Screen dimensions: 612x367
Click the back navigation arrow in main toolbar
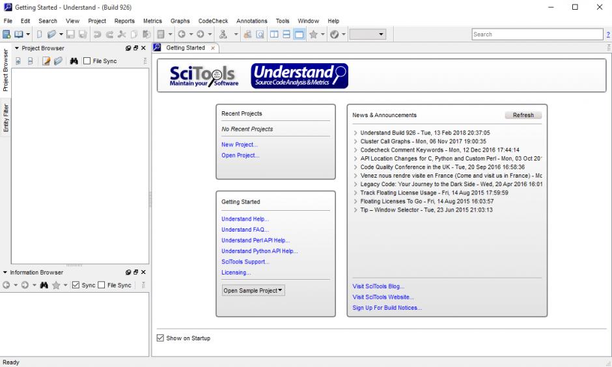(180, 34)
